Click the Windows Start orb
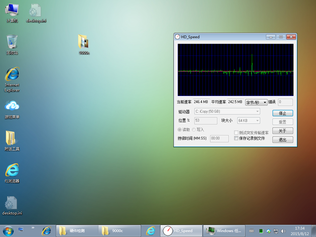Image resolution: width=316 pixels, height=237 pixels. pos(8,231)
